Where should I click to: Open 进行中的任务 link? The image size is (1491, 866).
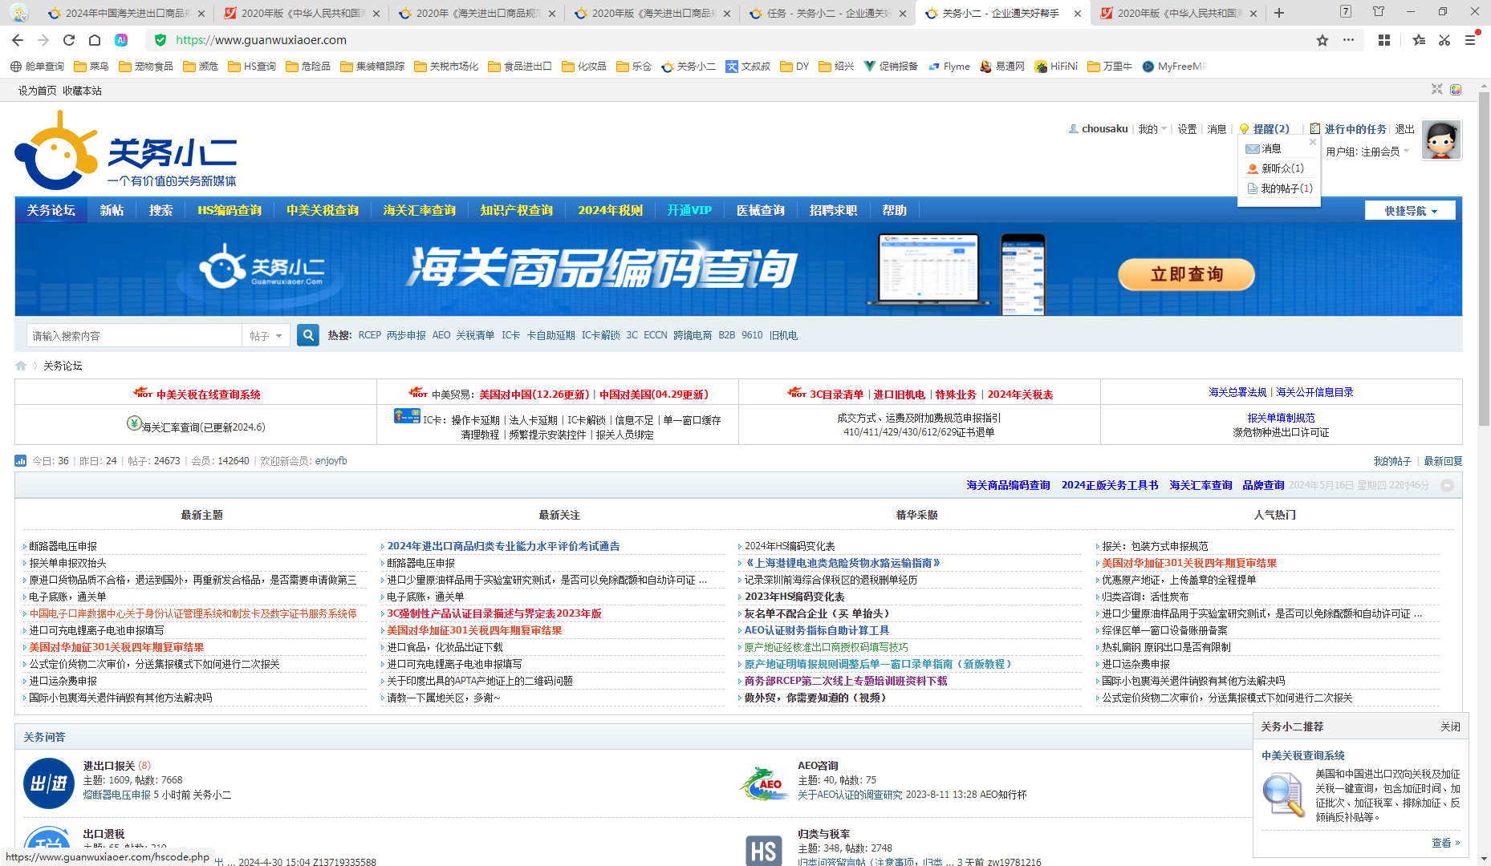(1355, 129)
